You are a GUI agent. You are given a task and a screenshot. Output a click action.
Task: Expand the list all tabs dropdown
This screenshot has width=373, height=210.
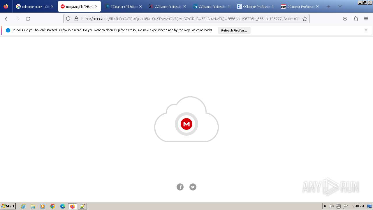point(340,6)
